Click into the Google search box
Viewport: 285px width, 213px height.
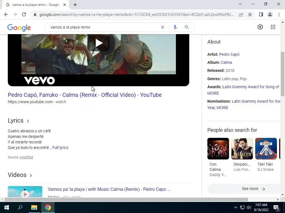tap(104, 27)
